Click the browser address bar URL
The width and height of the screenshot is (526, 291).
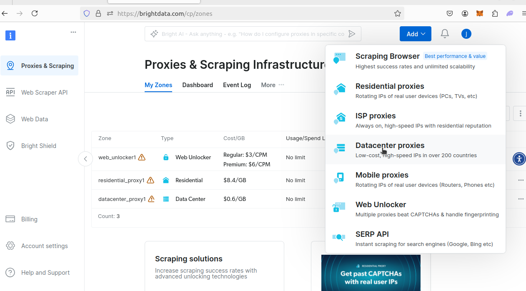tap(165, 13)
